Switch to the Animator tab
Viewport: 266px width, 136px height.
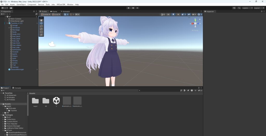click(65, 11)
